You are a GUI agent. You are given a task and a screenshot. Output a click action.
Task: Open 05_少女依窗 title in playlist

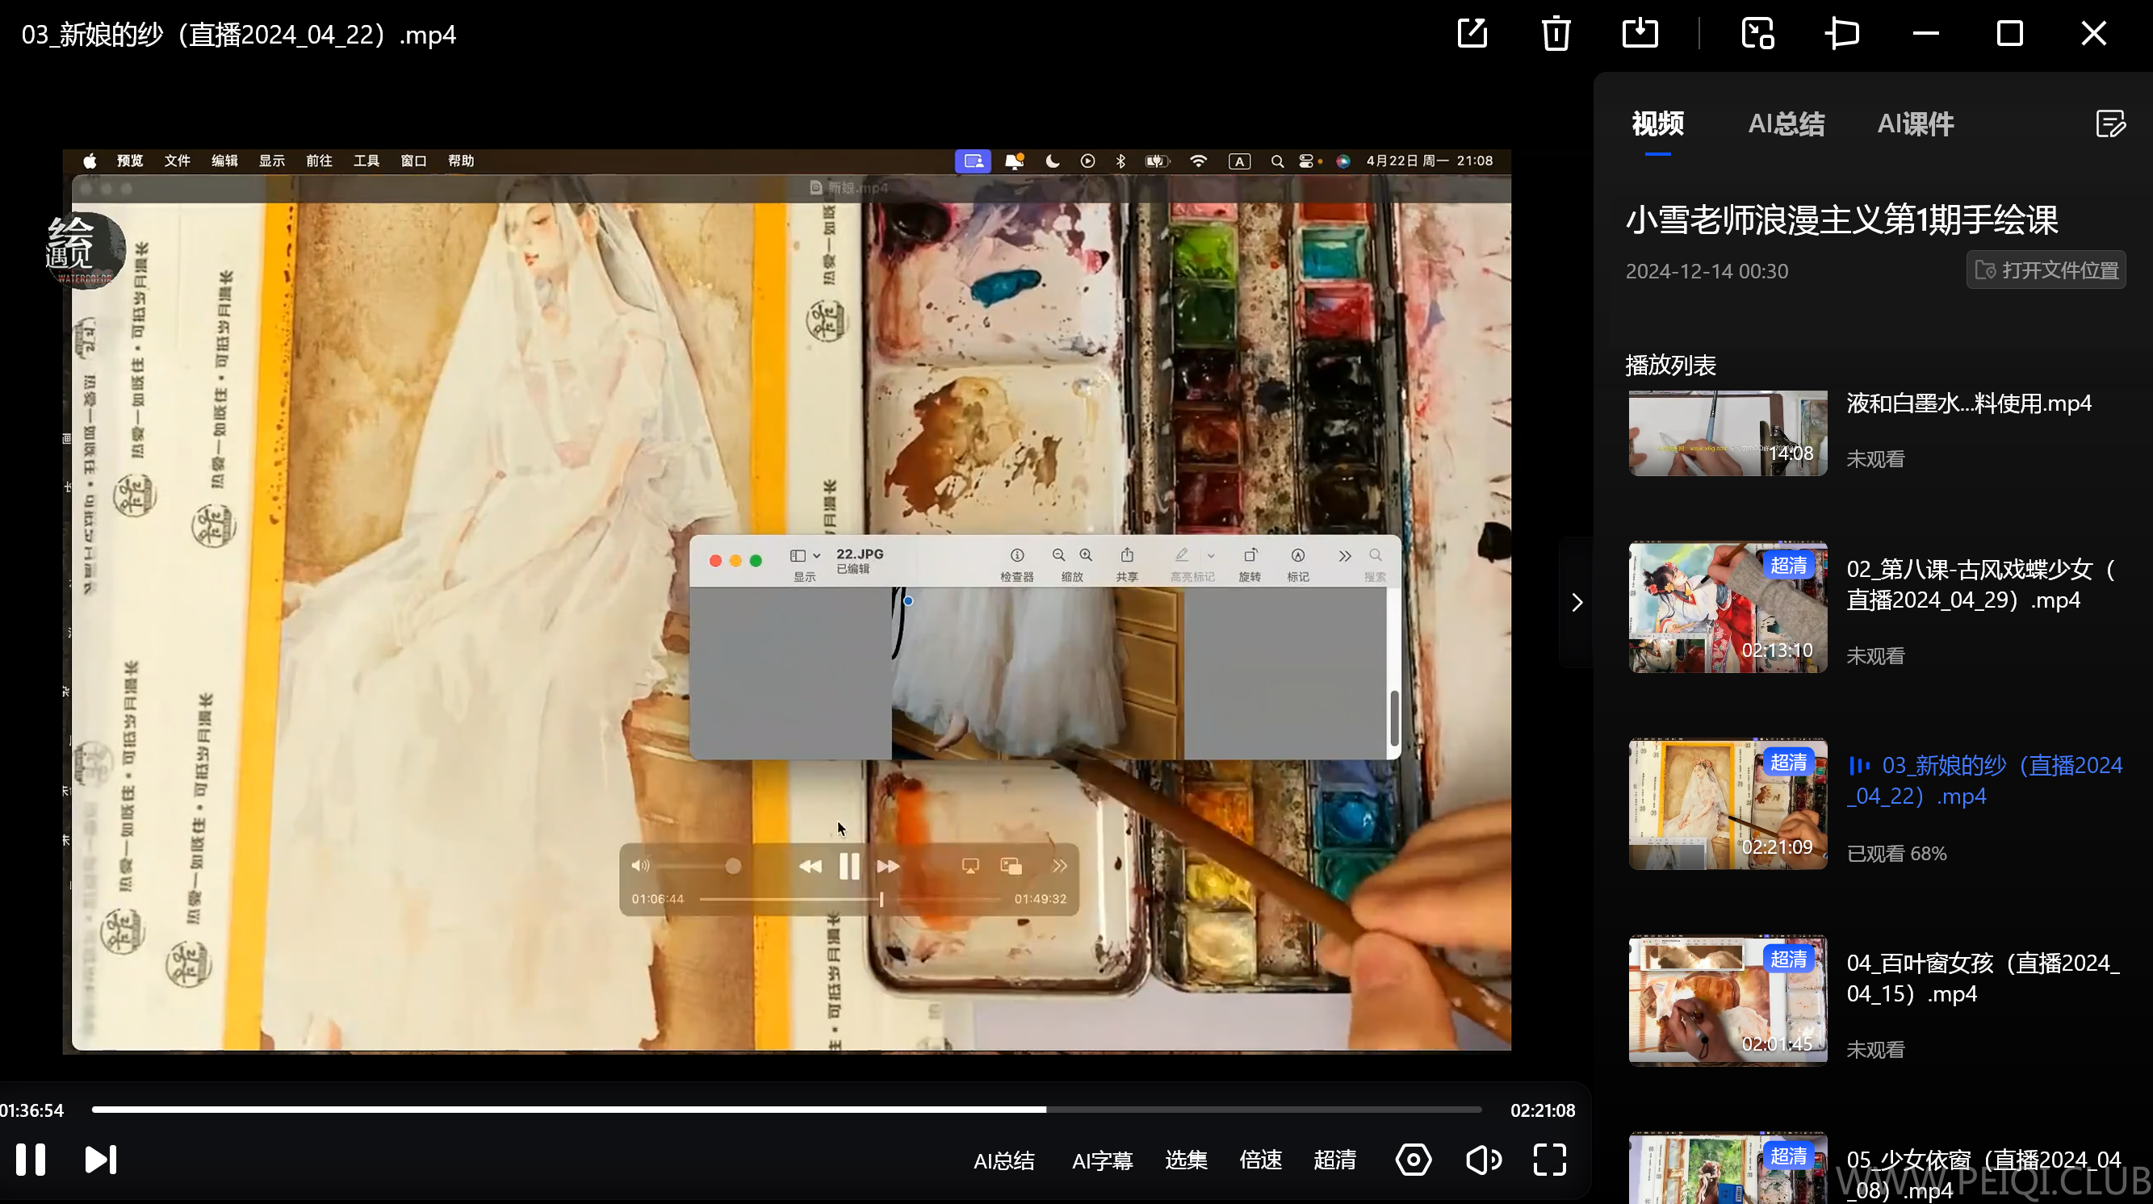1983,1175
